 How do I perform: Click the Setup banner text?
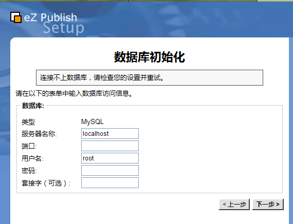coord(64,28)
